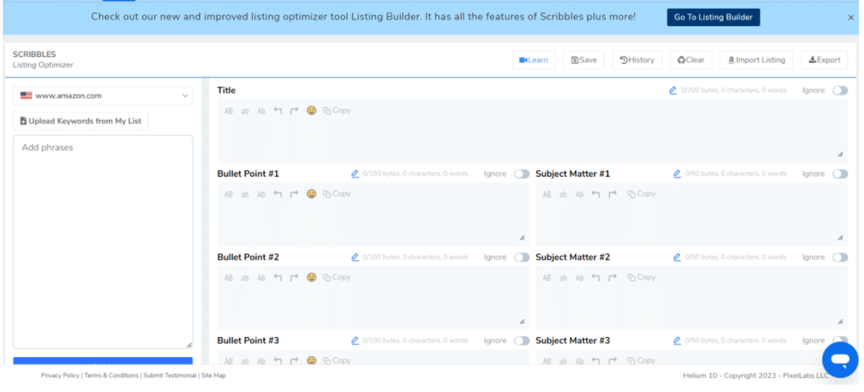Open the Privacy Policy link
This screenshot has width=864, height=392.
click(x=60, y=376)
